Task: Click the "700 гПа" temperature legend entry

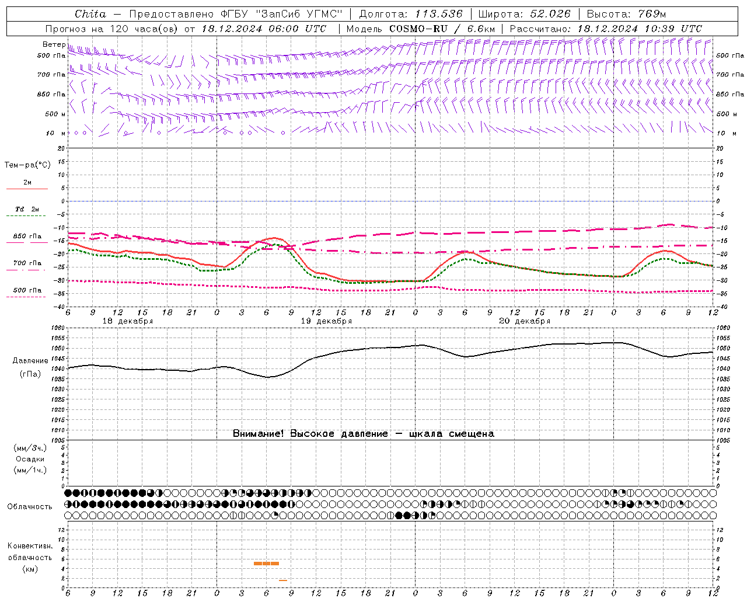Action: (27, 263)
